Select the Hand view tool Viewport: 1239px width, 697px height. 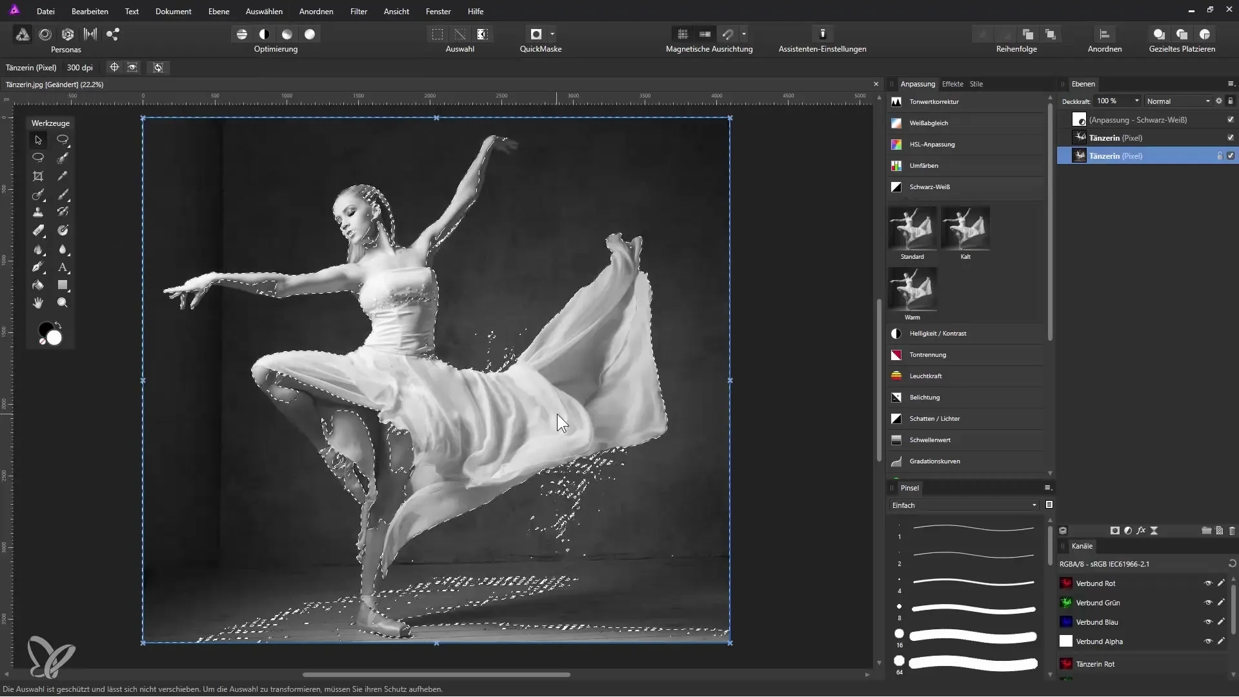pyautogui.click(x=38, y=303)
